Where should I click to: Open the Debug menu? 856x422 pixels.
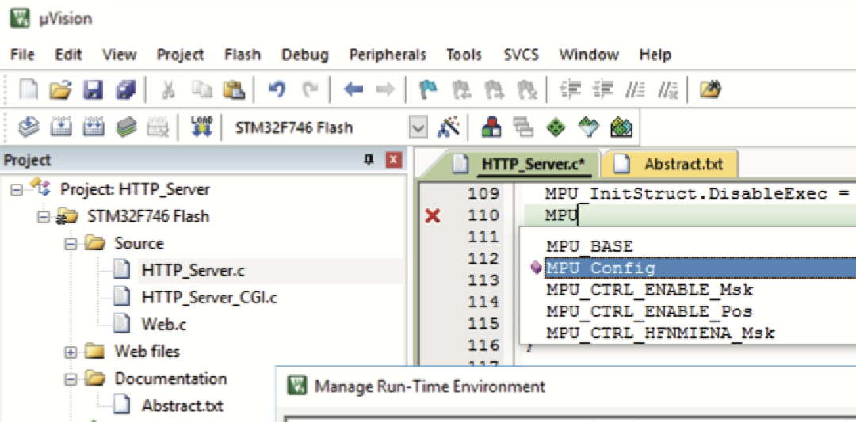(305, 55)
